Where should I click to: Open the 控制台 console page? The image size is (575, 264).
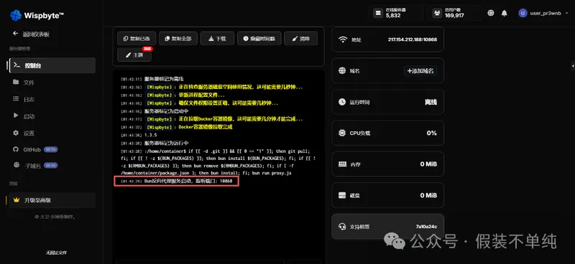click(52, 65)
